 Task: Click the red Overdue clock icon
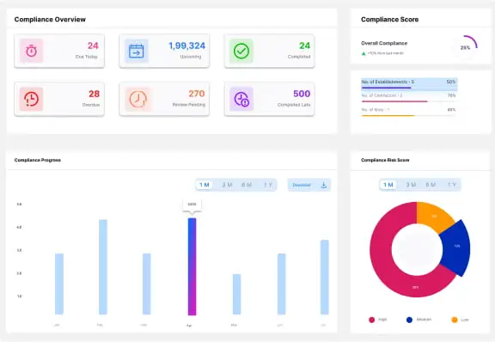pos(31,99)
